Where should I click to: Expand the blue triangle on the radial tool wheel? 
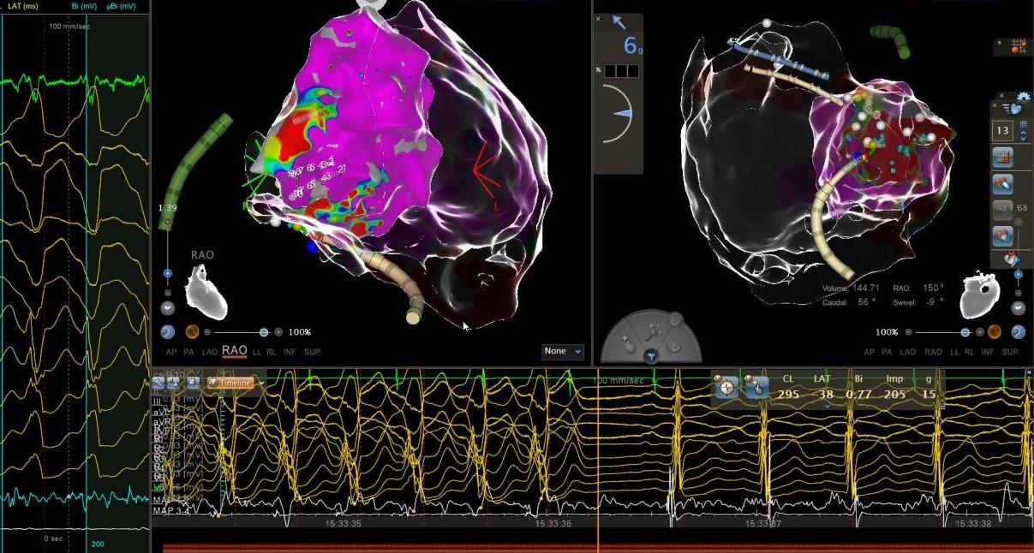(x=651, y=355)
